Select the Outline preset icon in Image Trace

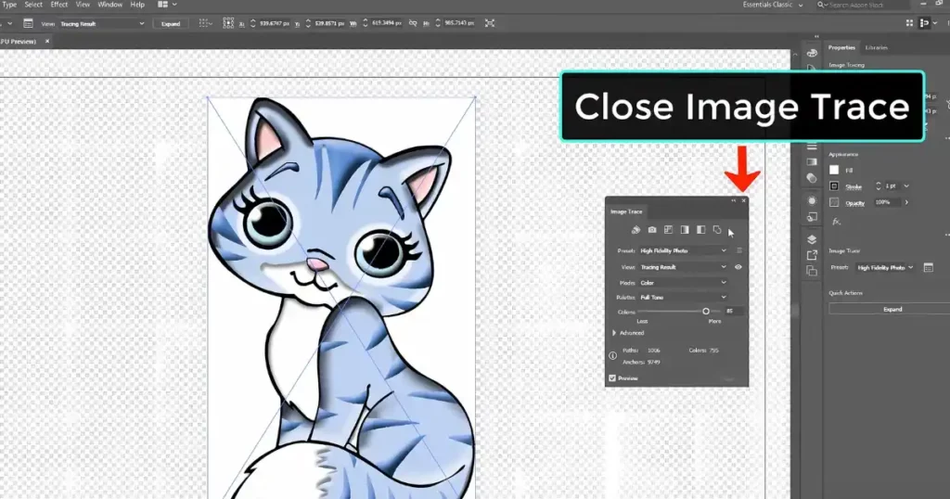717,230
